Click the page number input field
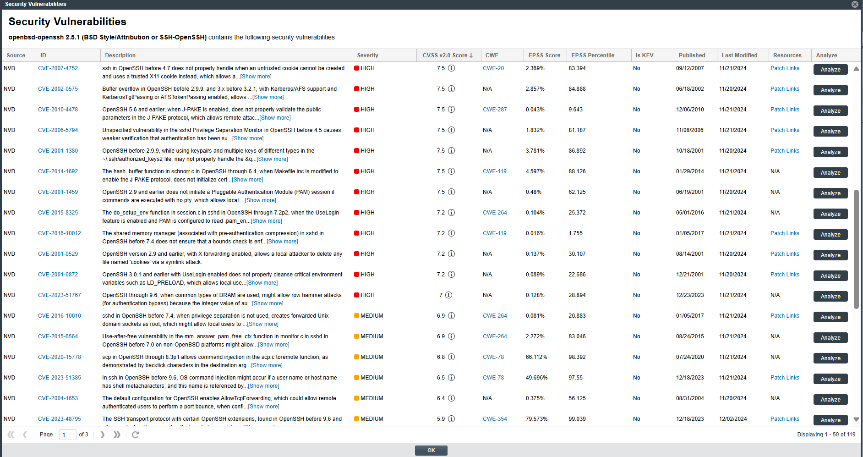This screenshot has width=863, height=457. pos(67,435)
